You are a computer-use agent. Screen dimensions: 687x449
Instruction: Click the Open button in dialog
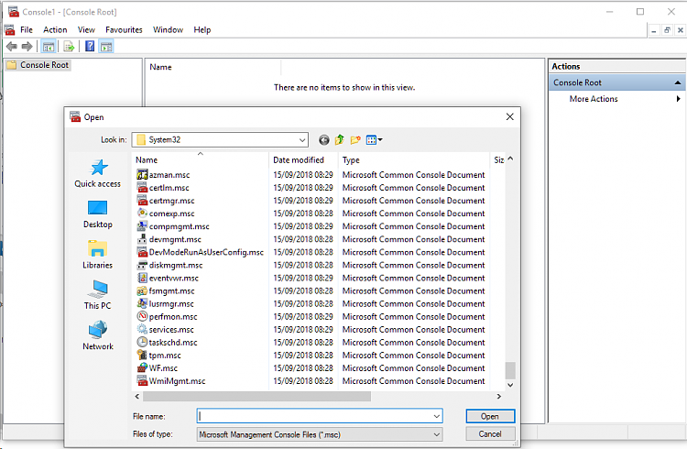(x=490, y=416)
